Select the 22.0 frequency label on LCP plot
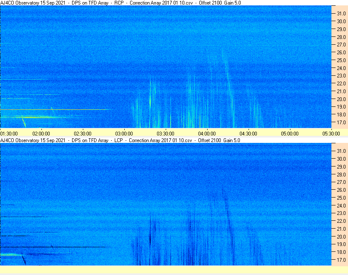 341,221
